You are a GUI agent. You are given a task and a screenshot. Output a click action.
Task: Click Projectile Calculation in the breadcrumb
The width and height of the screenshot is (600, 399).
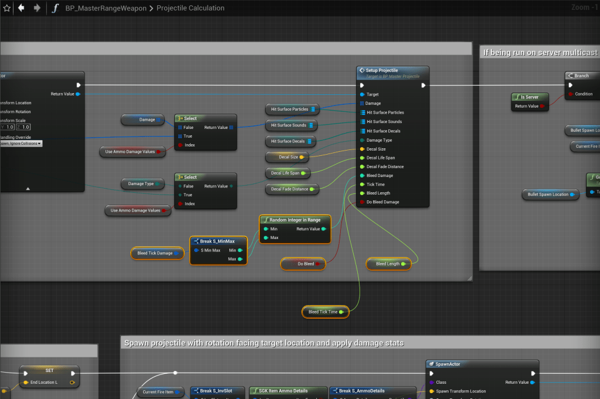191,8
